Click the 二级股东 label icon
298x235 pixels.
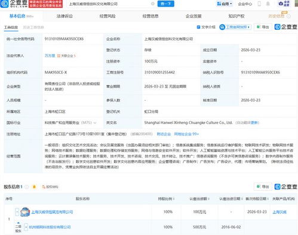[19, 228]
